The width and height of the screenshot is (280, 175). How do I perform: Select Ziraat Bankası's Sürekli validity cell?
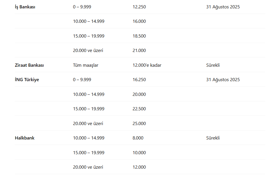(x=213, y=65)
